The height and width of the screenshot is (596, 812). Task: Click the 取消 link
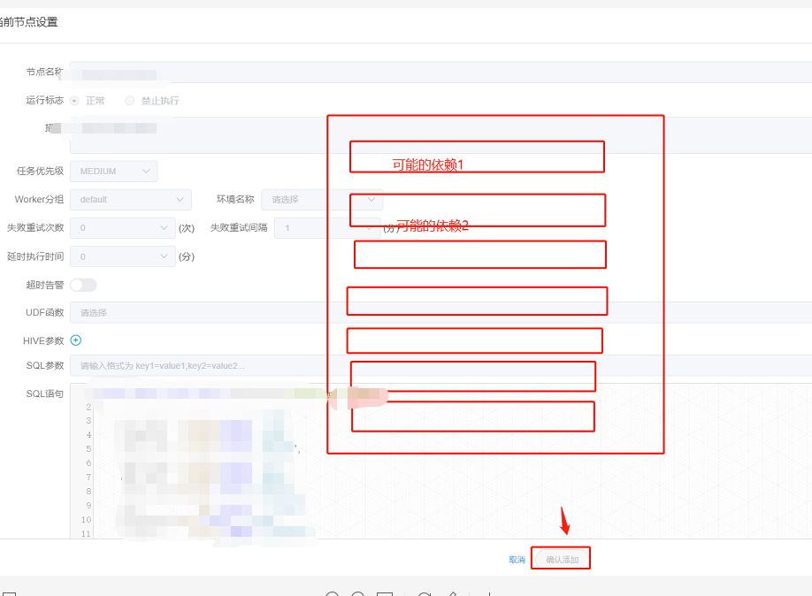(517, 558)
